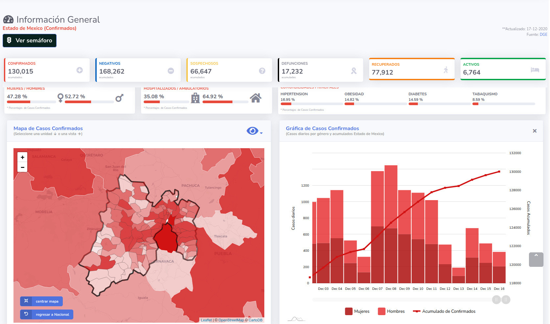Image resolution: width=550 pixels, height=324 pixels.
Task: Click the dashboard gauge icon beside Información General
Action: point(9,20)
